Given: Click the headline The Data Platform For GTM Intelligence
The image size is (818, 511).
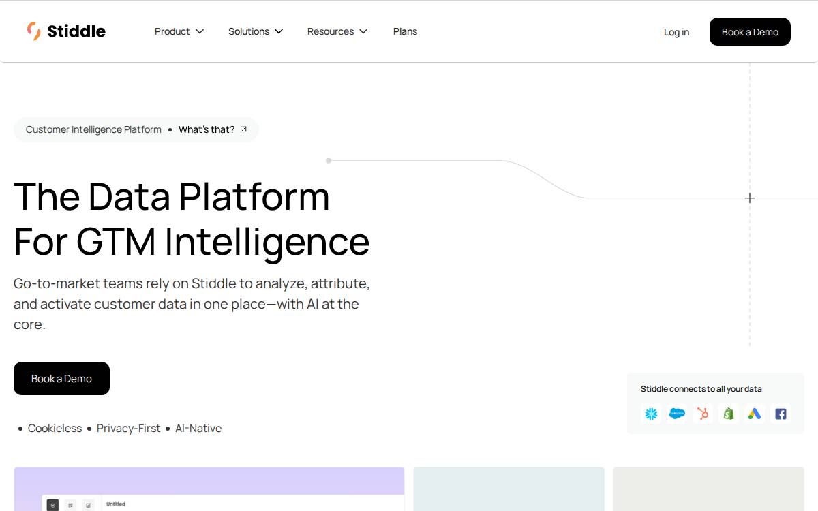Looking at the screenshot, I should coord(192,219).
